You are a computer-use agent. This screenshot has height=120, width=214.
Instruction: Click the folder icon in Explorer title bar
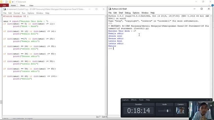click(1, 2)
